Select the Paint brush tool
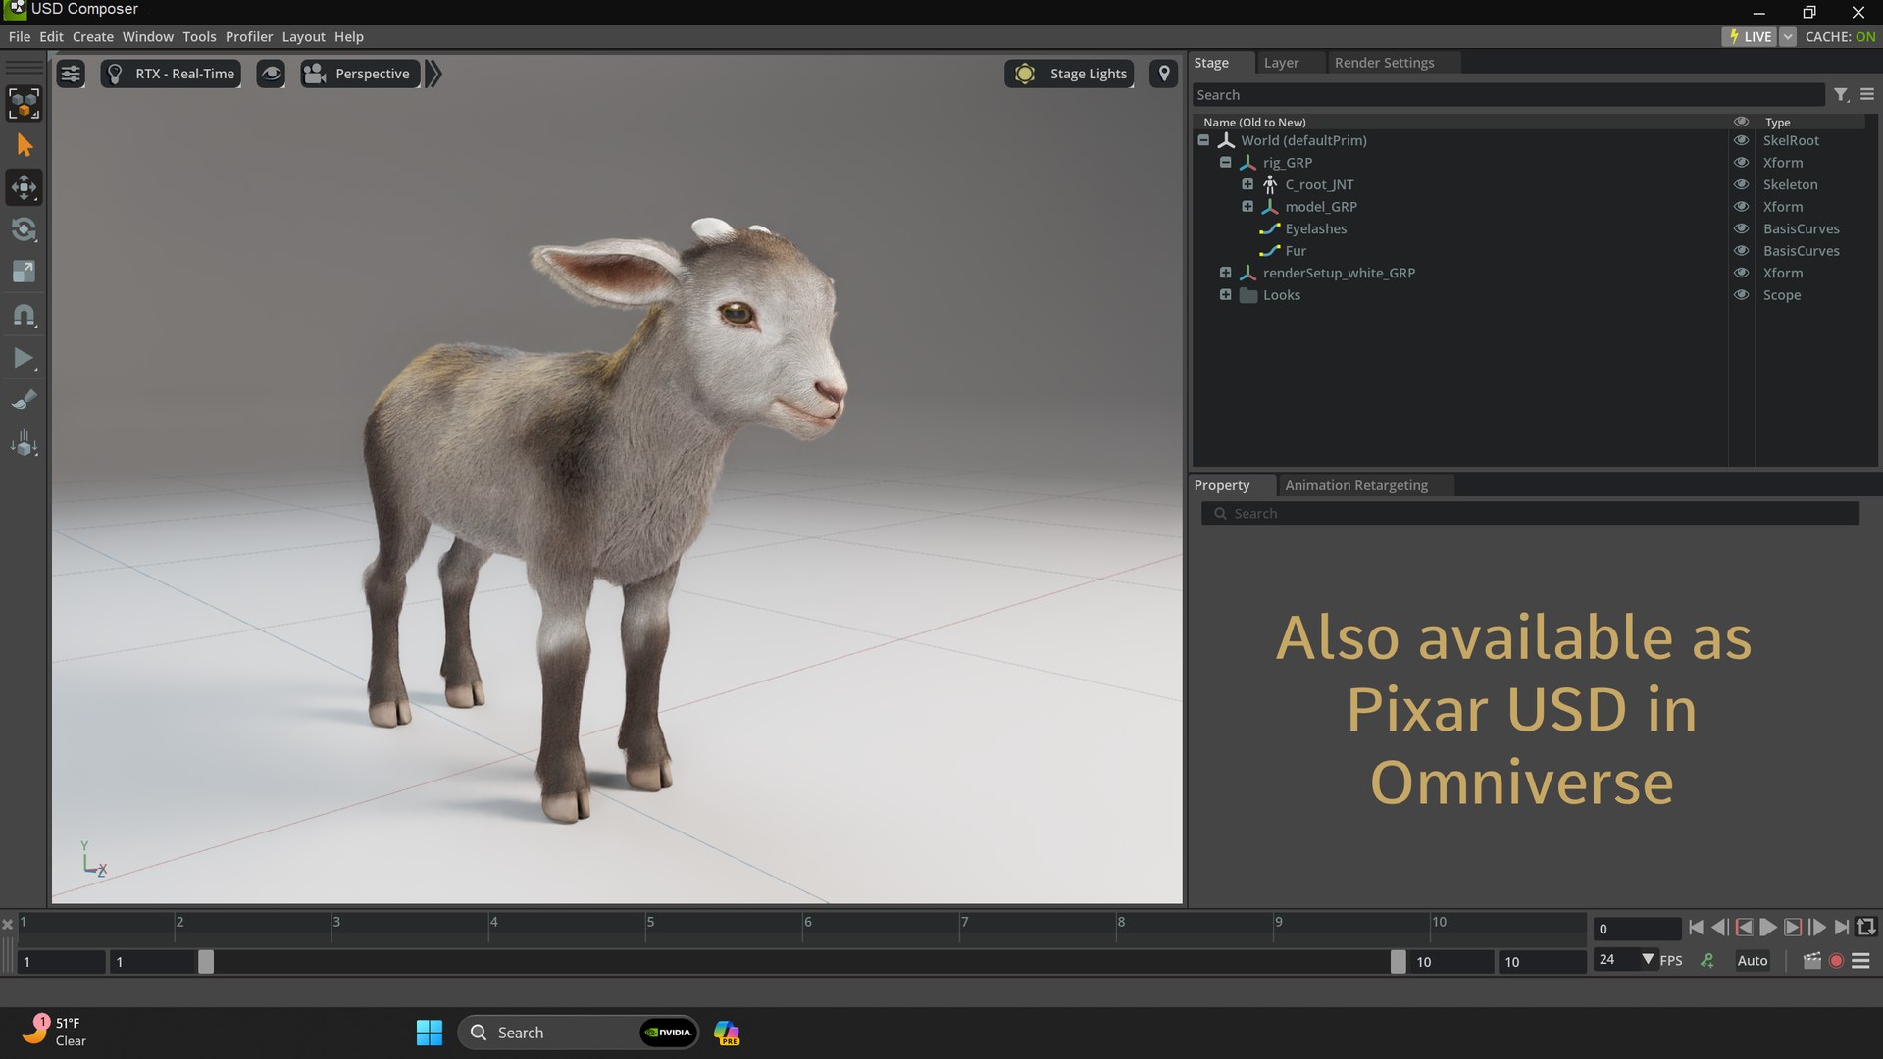Screen dimensions: 1883x1059 (x=24, y=400)
